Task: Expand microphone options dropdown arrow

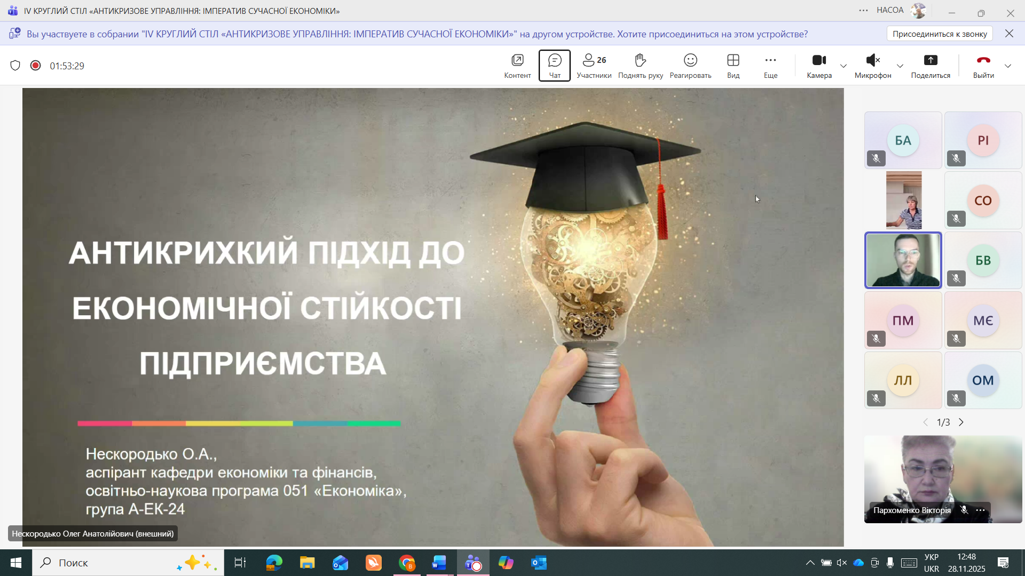Action: point(900,66)
